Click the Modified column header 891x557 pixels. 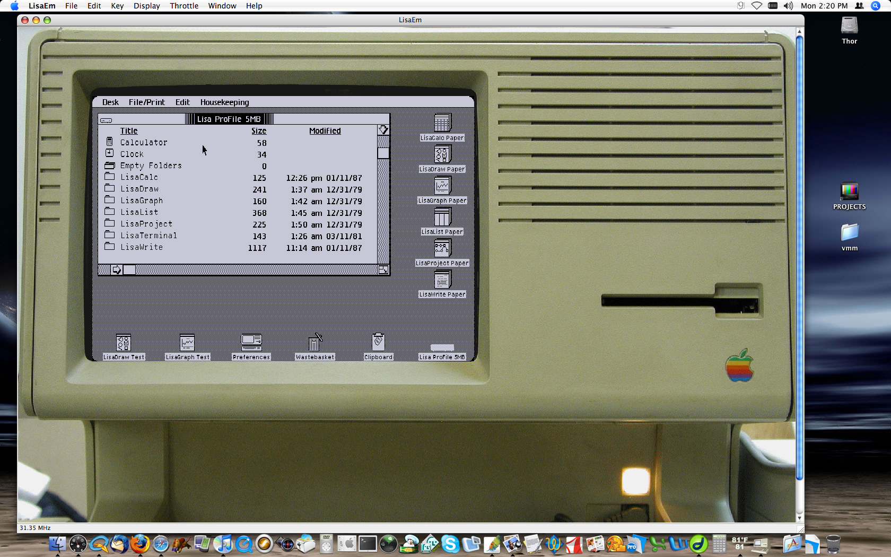click(x=325, y=131)
